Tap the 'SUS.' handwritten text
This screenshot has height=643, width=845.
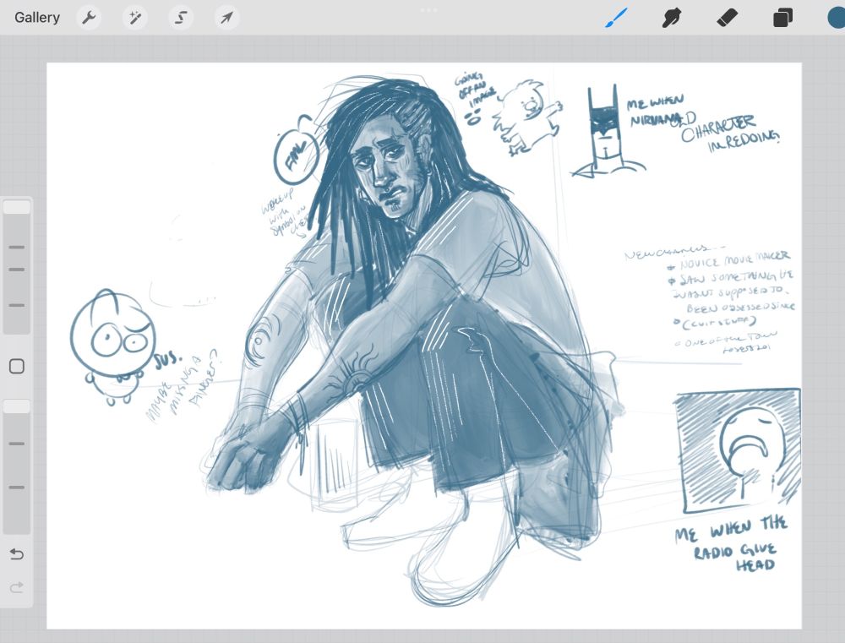coord(168,359)
